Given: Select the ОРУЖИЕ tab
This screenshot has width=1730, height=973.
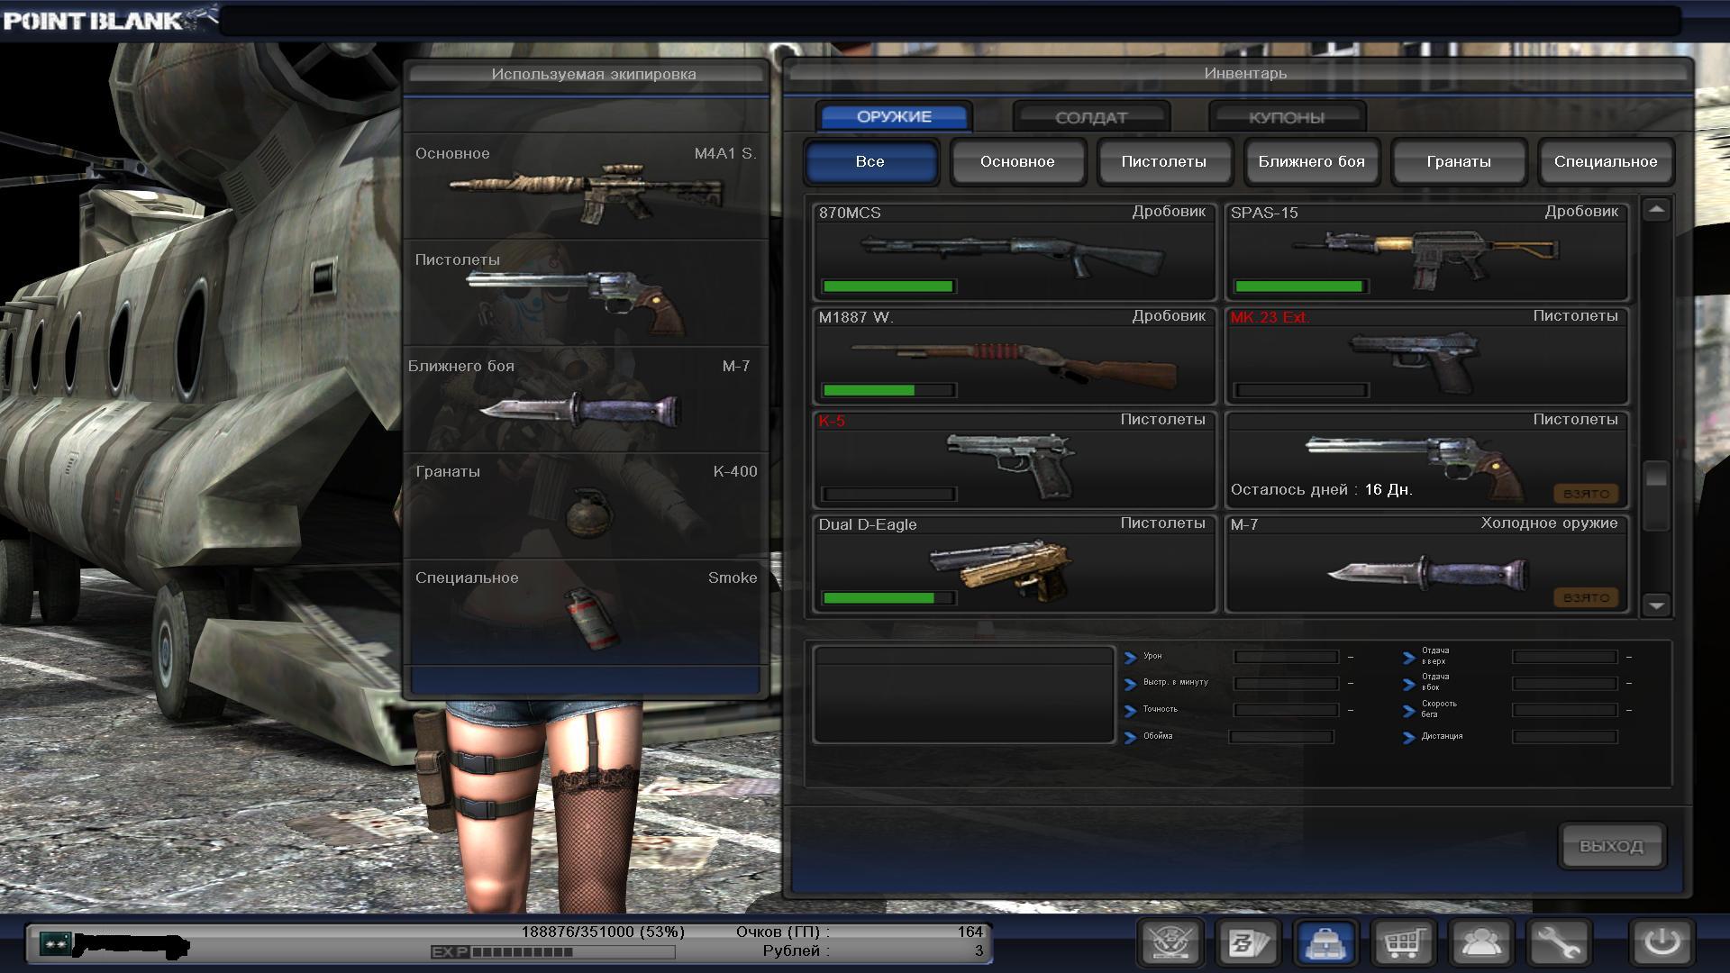Looking at the screenshot, I should point(894,117).
